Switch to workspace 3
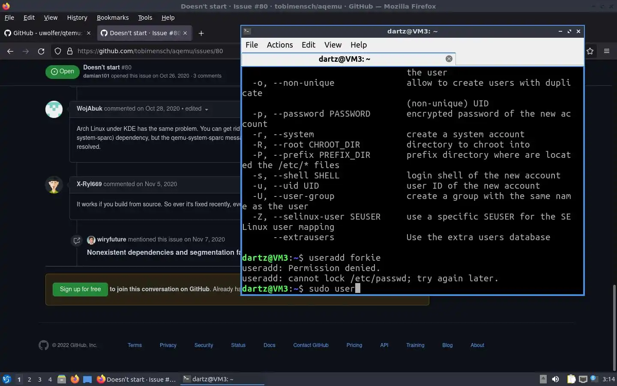 pyautogui.click(x=39, y=379)
